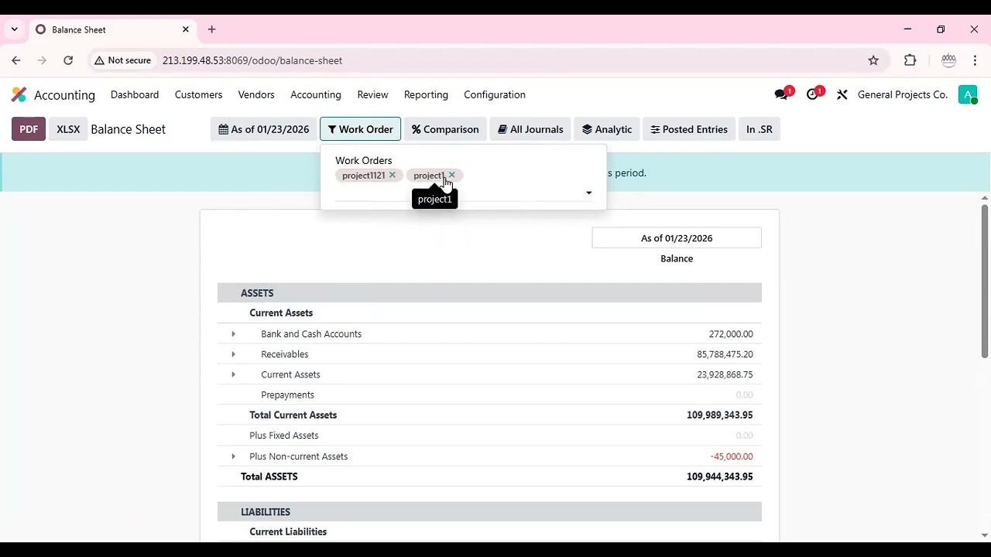Open Chrome profile icon
Viewport: 991px width, 557px height.
(949, 60)
